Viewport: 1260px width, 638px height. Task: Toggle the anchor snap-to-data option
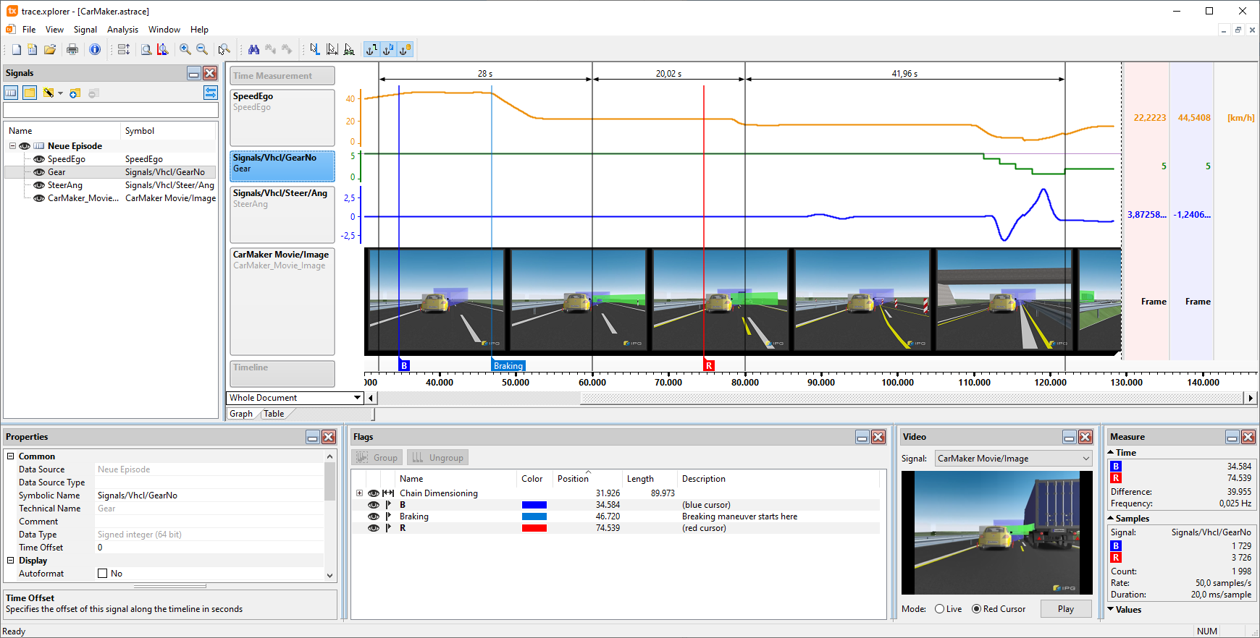[405, 49]
